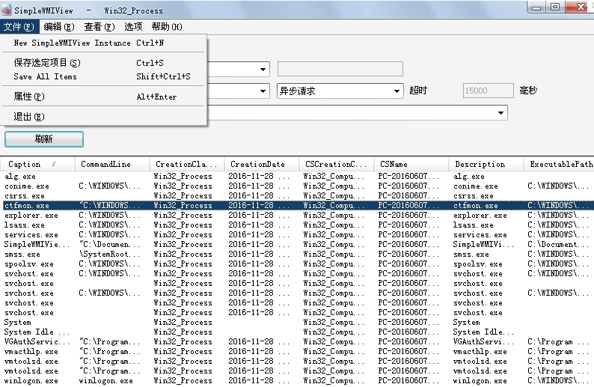Minimize the SimpleWMIView window
594x387 pixels.
[x=536, y=7]
